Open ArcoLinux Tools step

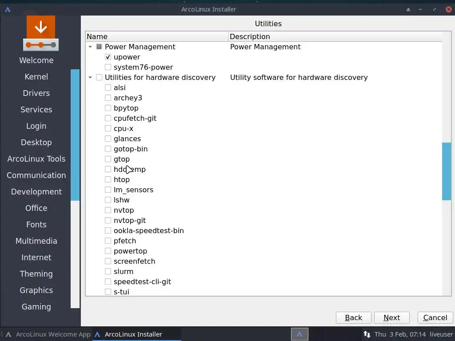click(36, 159)
